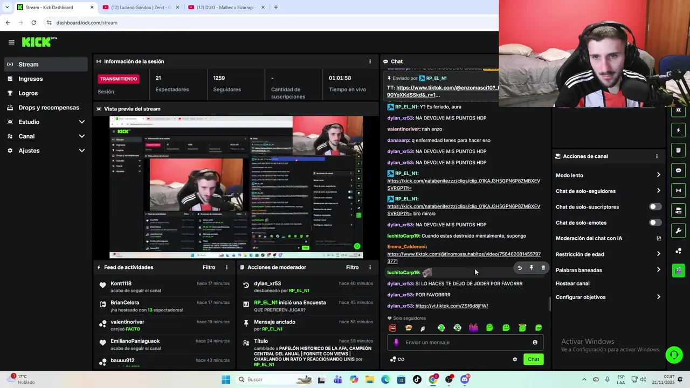Open the Acciones de moderador three-dot menu
Image resolution: width=690 pixels, height=388 pixels.
(x=370, y=267)
